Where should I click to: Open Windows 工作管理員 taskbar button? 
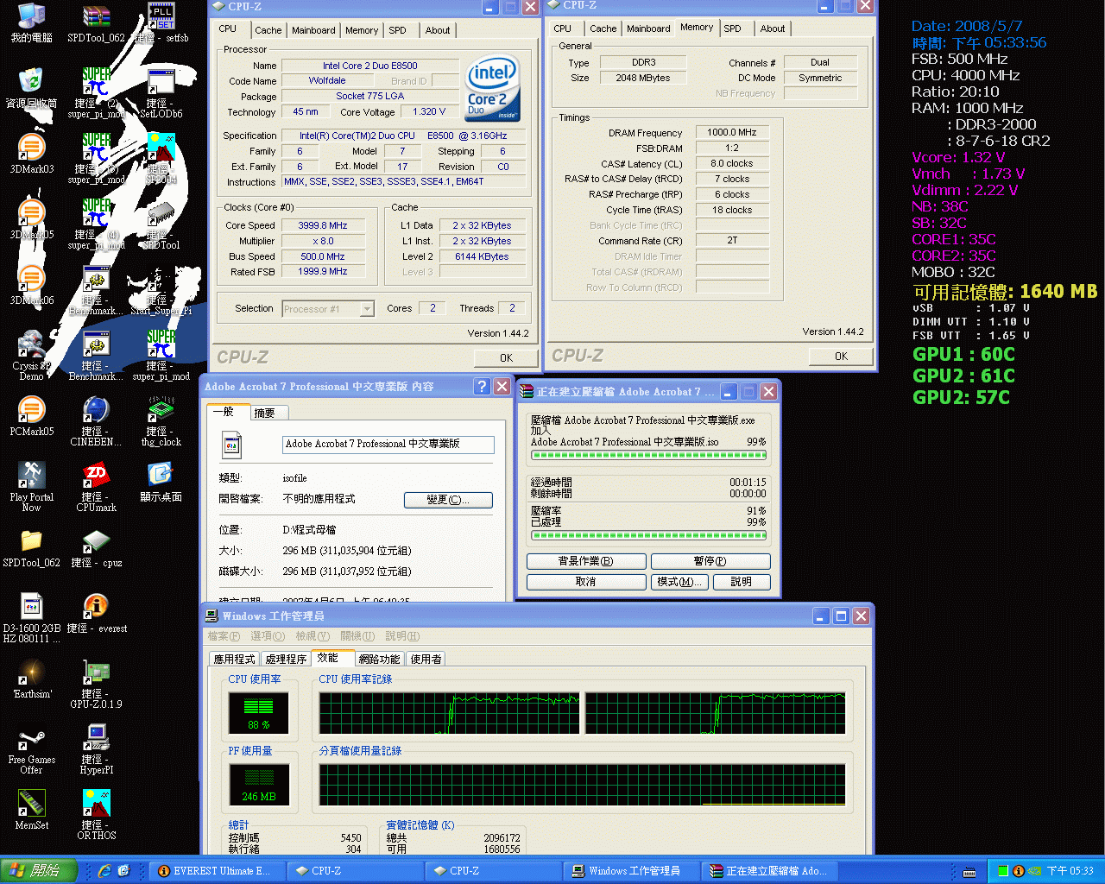pyautogui.click(x=632, y=871)
